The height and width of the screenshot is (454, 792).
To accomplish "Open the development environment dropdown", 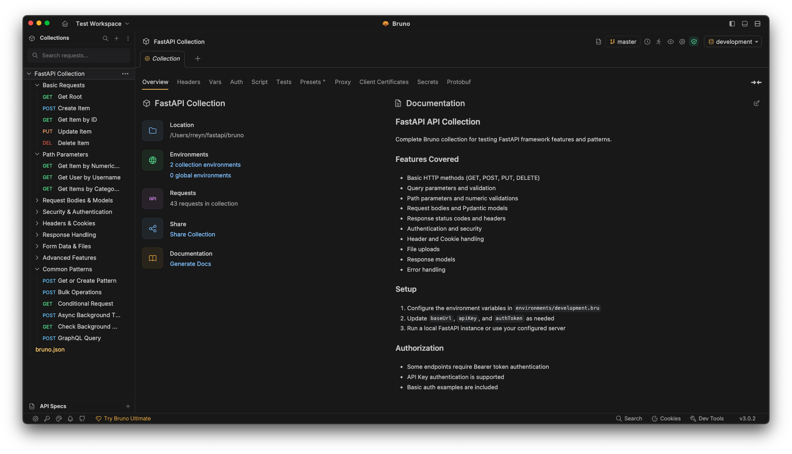I will point(733,42).
